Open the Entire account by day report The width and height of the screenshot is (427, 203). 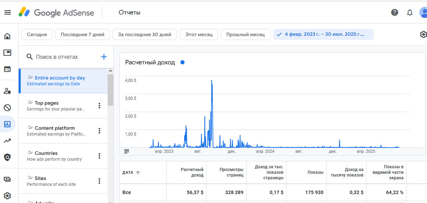tap(63, 81)
